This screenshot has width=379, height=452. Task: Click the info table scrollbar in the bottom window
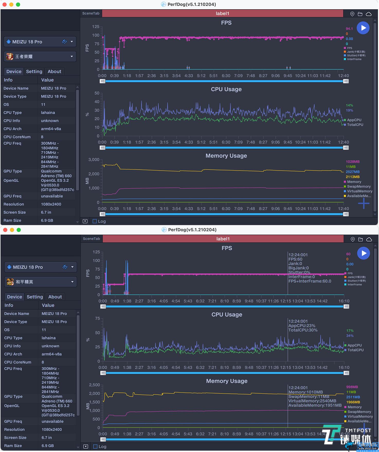[78, 365]
